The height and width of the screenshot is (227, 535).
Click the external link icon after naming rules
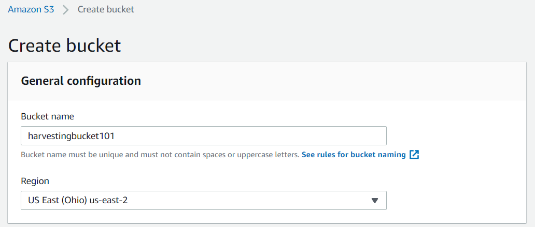(x=414, y=155)
